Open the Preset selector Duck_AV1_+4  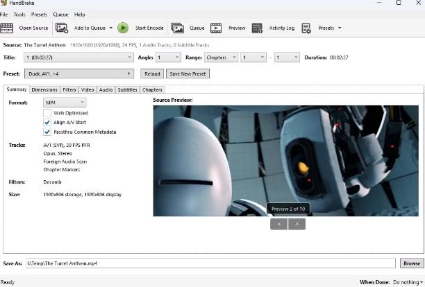79,73
